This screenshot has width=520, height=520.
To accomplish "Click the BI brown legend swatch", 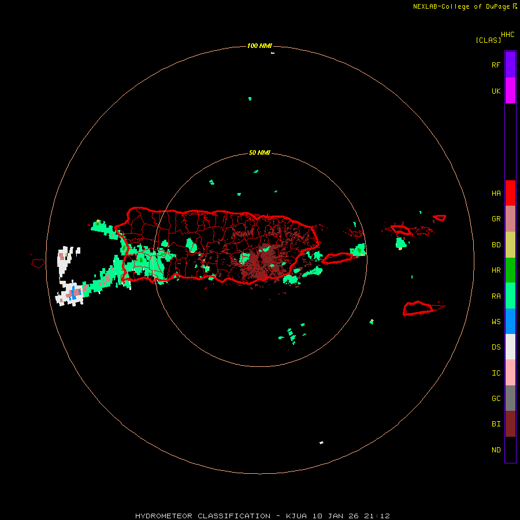I will pyautogui.click(x=510, y=424).
